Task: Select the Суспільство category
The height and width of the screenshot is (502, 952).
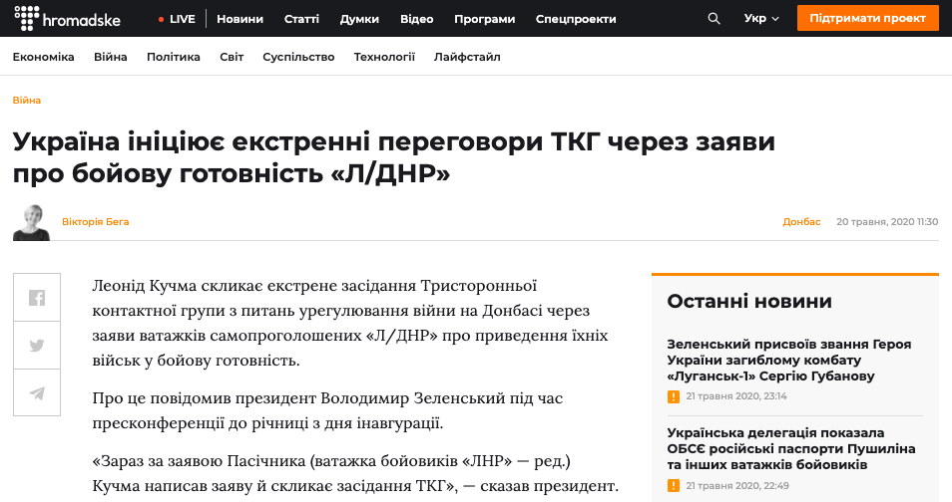Action: pos(298,57)
